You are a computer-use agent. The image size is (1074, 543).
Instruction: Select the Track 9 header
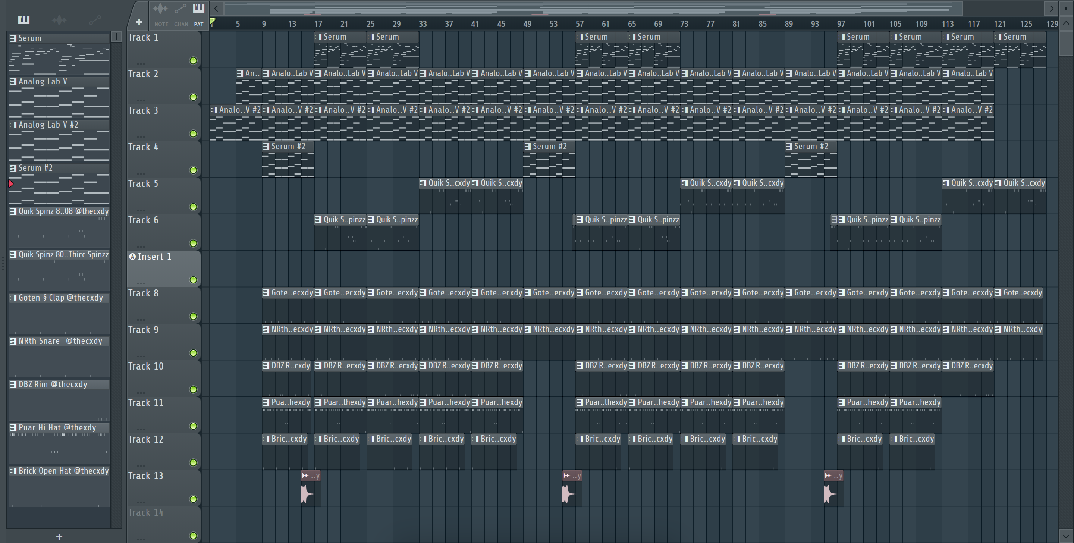(163, 342)
